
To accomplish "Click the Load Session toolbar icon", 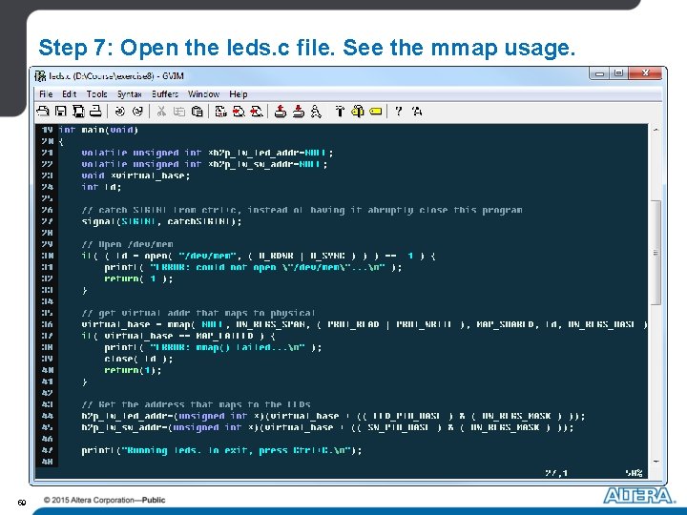I will pos(281,112).
